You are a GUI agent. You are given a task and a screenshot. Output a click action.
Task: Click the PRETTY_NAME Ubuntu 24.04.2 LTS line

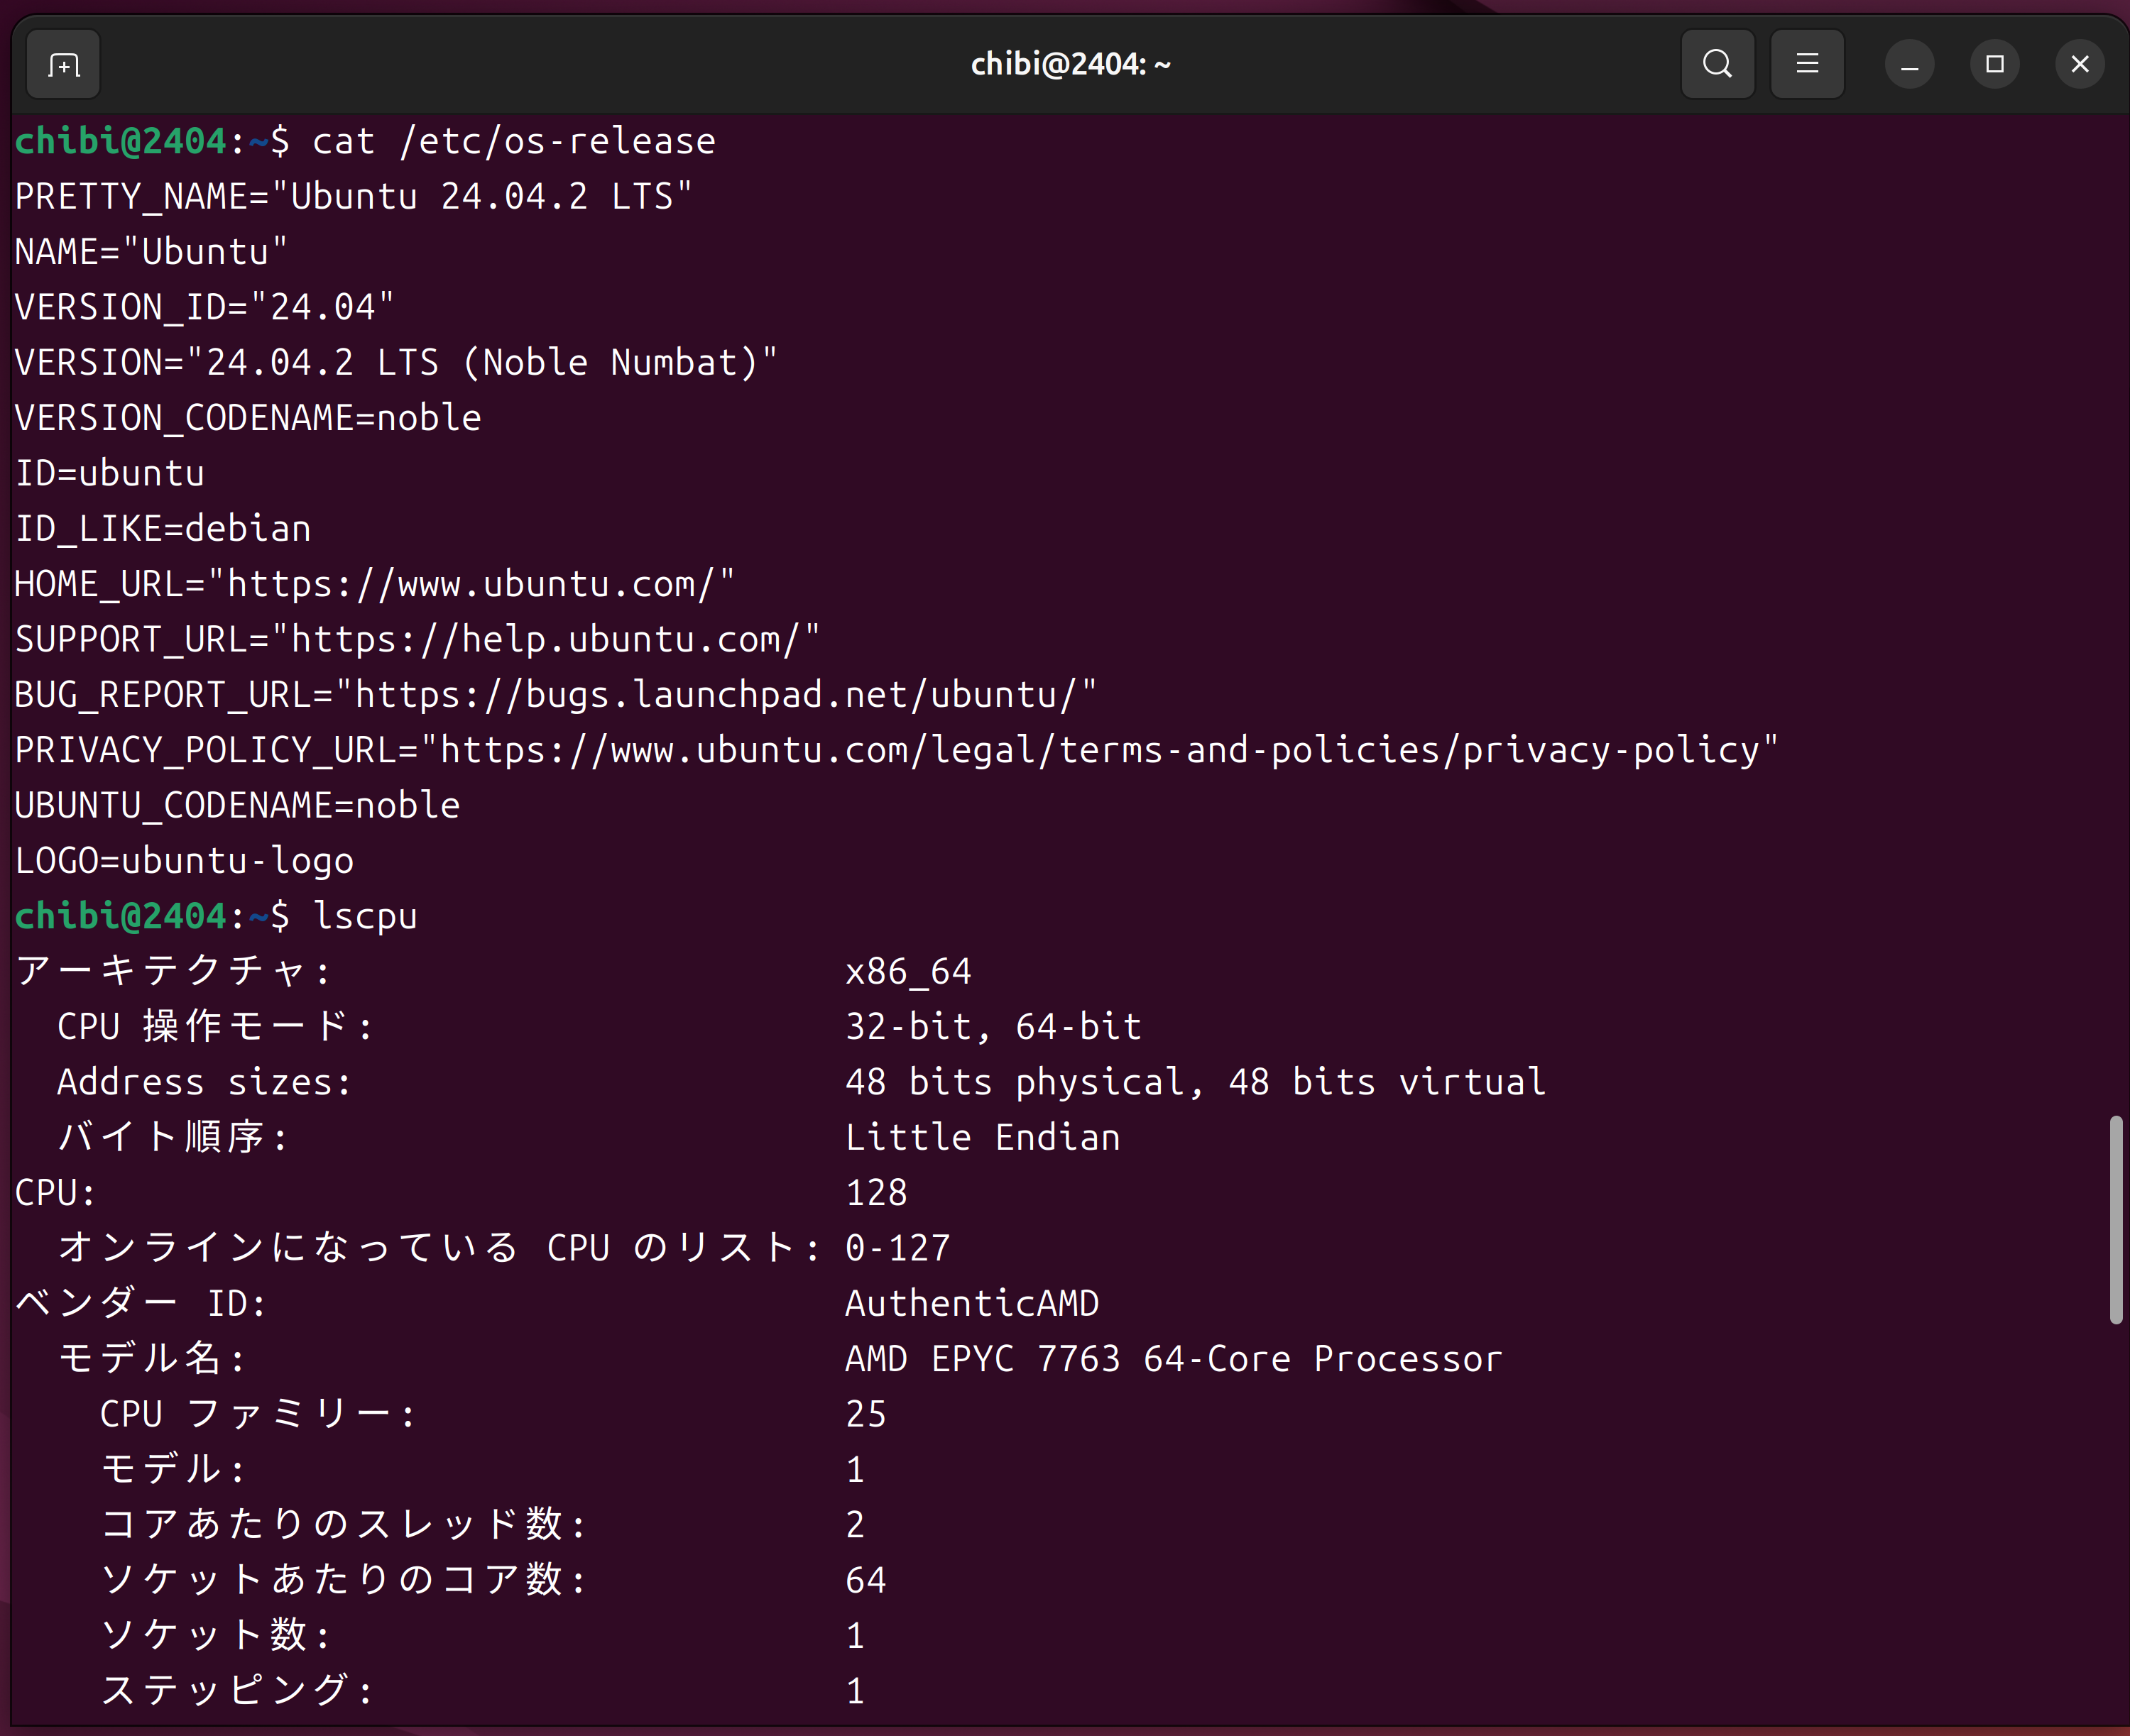352,197
